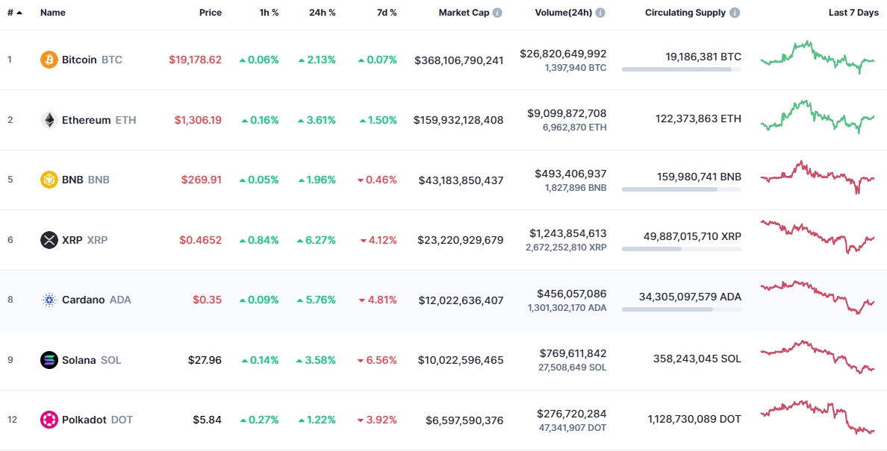Viewport: 887px width, 451px height.
Task: Click Polkadot supply 1,128,730,089 DOT
Action: 694,419
